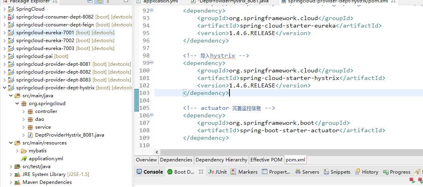Collapse springcloud-provider-dept-hystrix project
Viewport: 423px width, 187px height.
tap(4, 88)
